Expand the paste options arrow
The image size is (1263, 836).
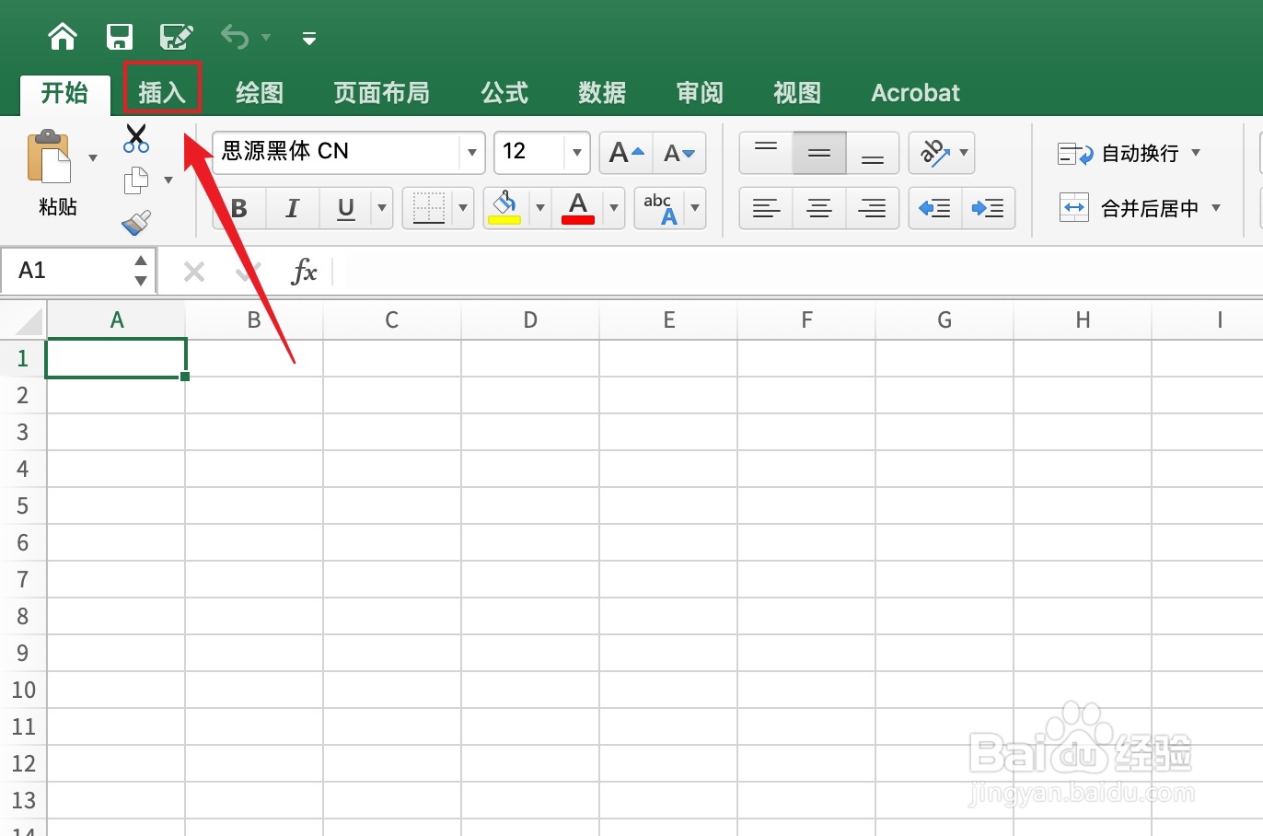point(93,158)
